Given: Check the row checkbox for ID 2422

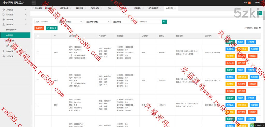Looking at the screenshot, I should (x=38, y=81).
